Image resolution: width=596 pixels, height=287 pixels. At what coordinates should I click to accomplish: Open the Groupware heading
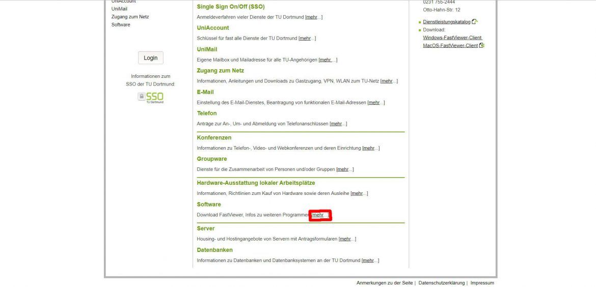pos(212,159)
